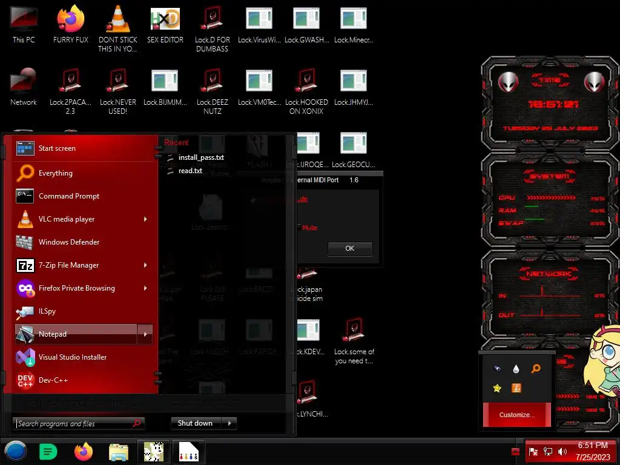
Task: Expand the 7-Zip File Manager submenu arrow
Action: pos(145,265)
